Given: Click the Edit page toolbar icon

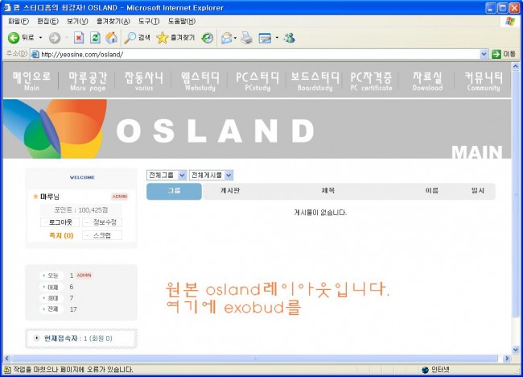Looking at the screenshot, I should (x=265, y=38).
